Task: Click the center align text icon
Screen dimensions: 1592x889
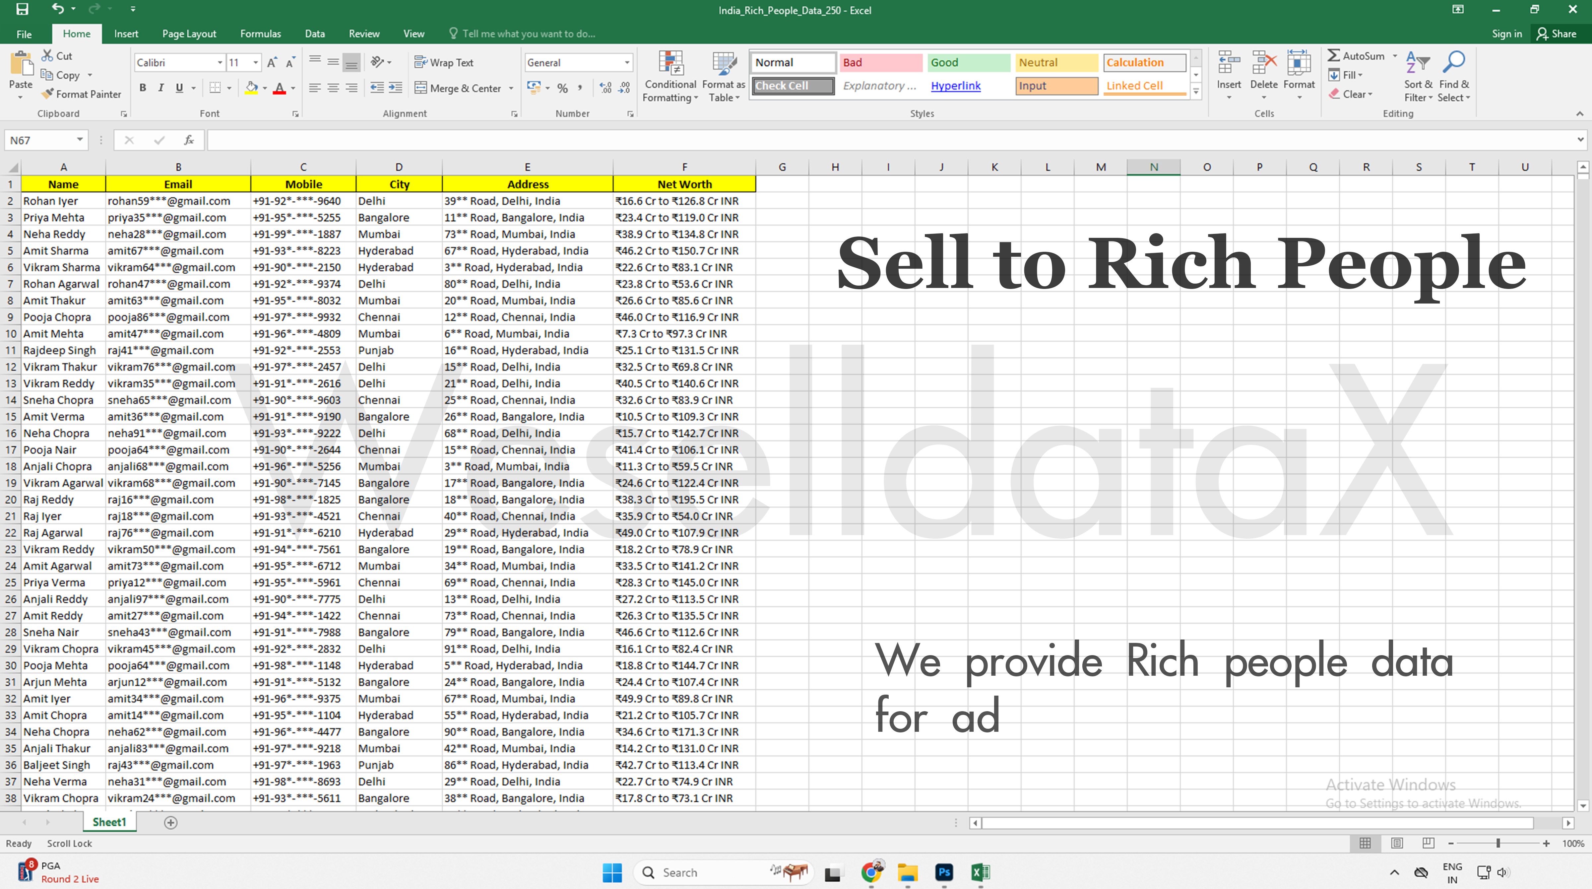Action: 333,88
